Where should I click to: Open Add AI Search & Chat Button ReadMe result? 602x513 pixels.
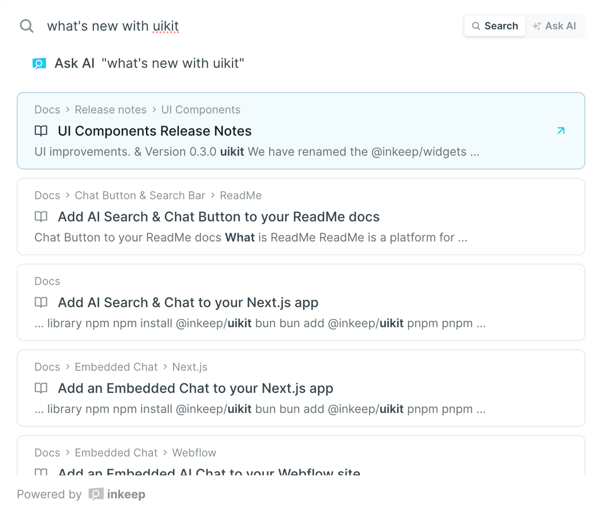219,217
